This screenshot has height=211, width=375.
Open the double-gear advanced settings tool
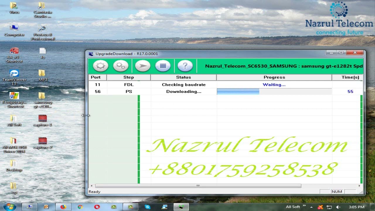click(x=120, y=66)
